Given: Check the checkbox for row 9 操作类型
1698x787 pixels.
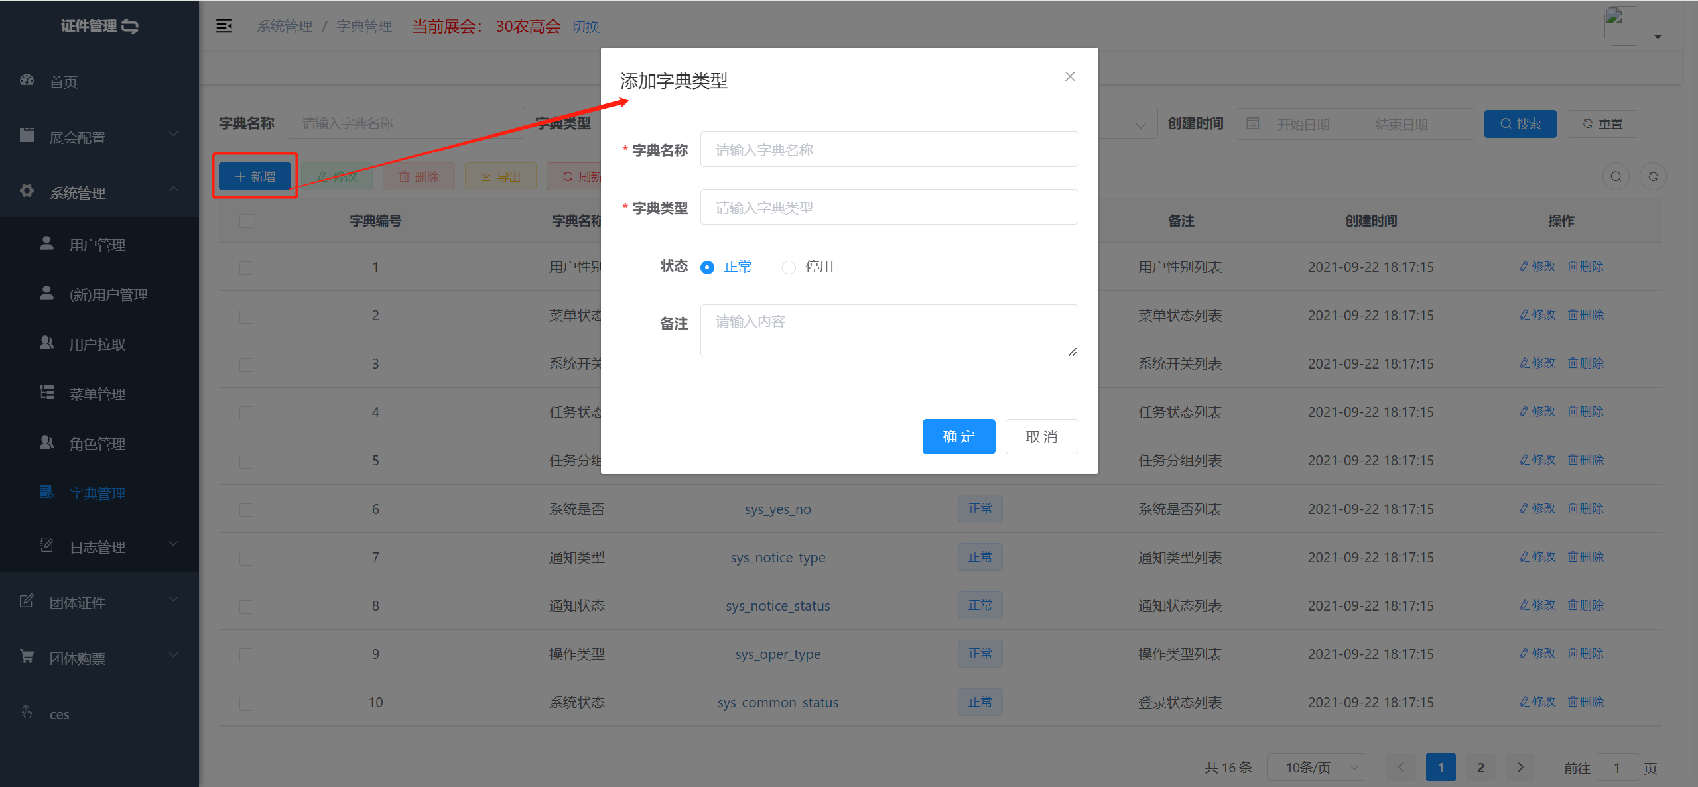Looking at the screenshot, I should (246, 655).
